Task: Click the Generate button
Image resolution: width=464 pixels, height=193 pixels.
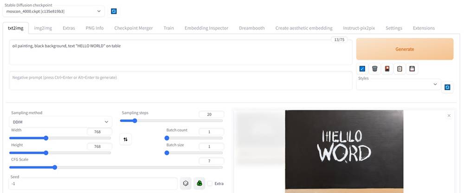Action: coord(405,49)
